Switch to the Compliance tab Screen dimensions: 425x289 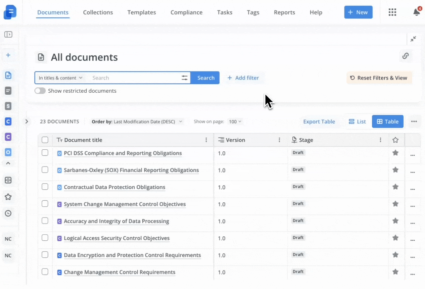coord(186,12)
